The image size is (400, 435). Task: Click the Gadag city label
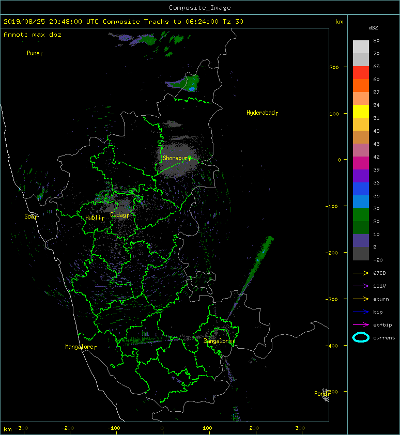point(118,215)
